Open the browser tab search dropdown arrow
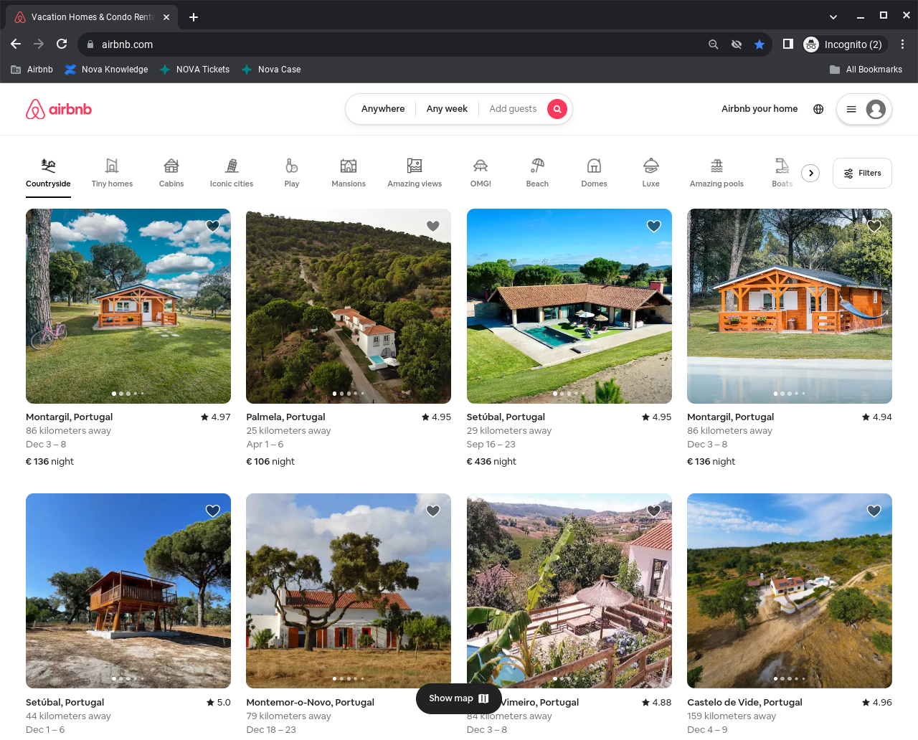Image resolution: width=918 pixels, height=740 pixels. coord(833,17)
